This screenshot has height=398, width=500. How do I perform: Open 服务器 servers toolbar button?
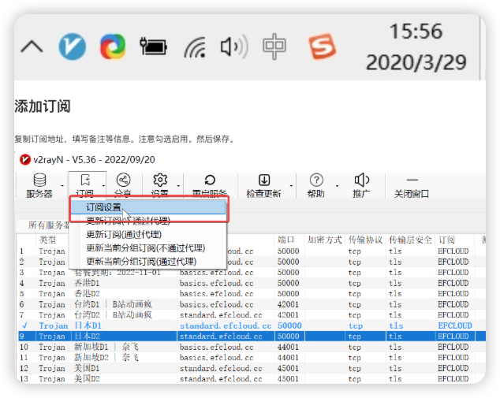pos(39,185)
